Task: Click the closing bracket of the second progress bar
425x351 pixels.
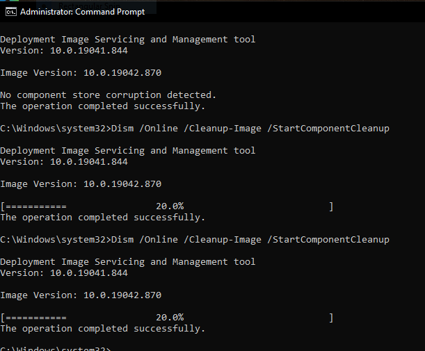Action: pos(331,318)
